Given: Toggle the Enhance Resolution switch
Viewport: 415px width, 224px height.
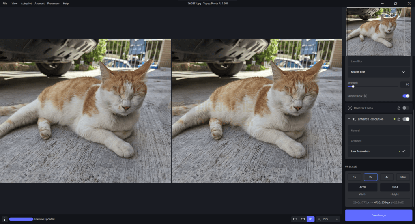Looking at the screenshot, I should tap(406, 119).
